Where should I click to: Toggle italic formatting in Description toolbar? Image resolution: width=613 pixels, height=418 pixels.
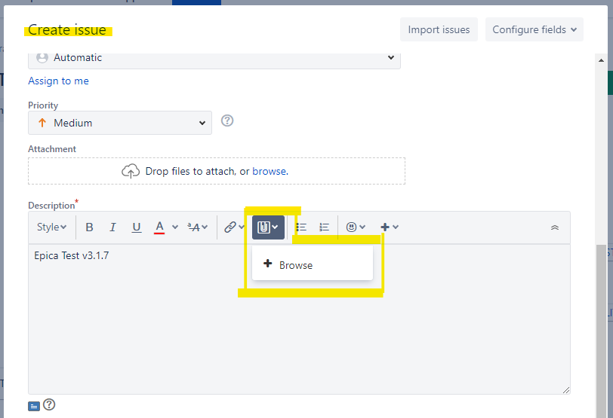click(112, 227)
